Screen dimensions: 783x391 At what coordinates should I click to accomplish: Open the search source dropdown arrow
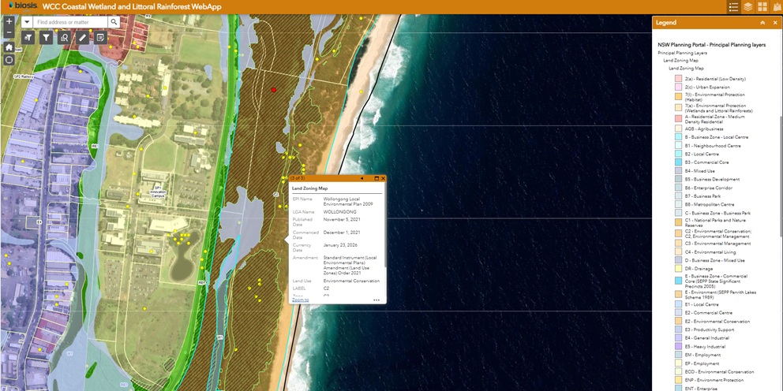(x=27, y=22)
